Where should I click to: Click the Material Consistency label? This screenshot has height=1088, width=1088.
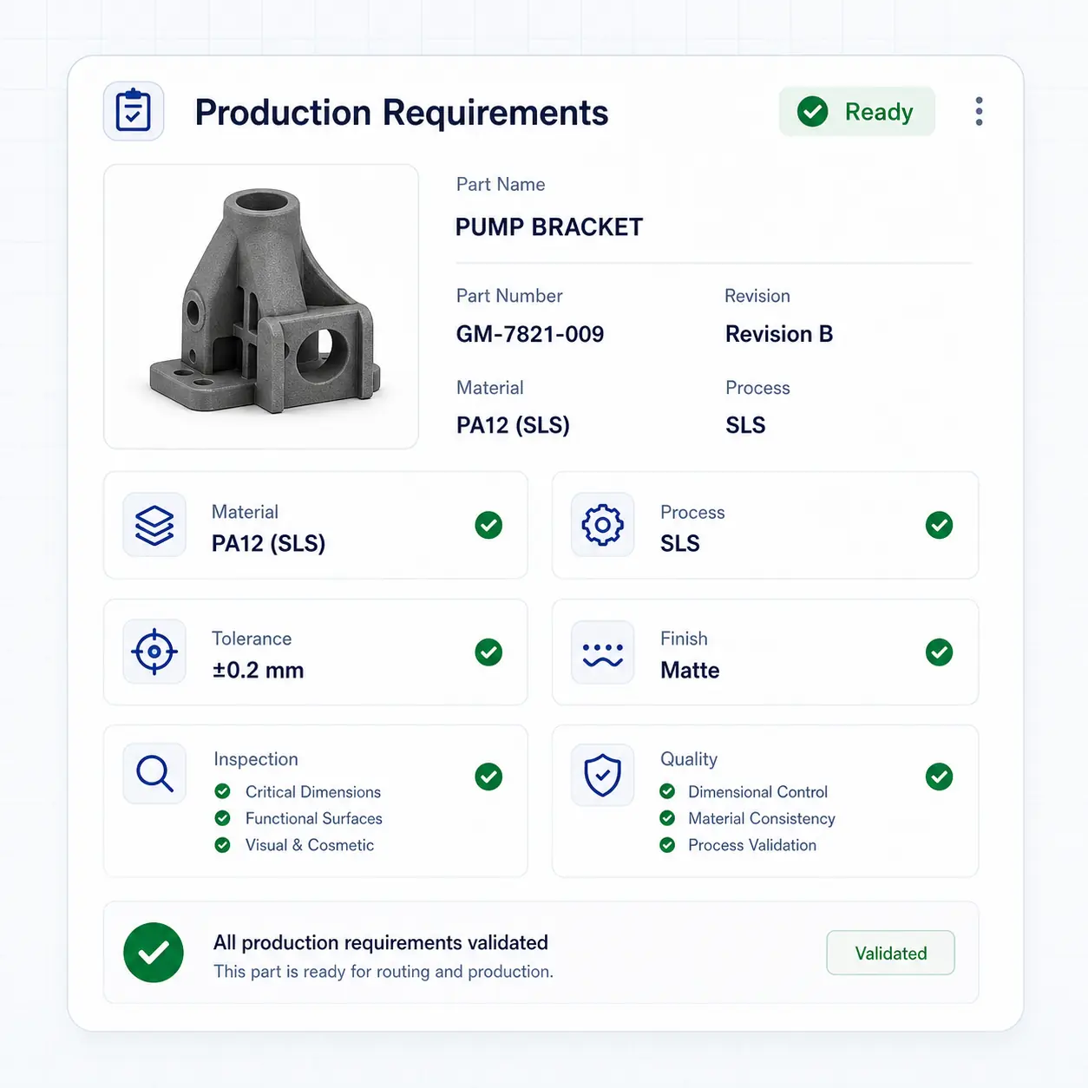(x=762, y=818)
